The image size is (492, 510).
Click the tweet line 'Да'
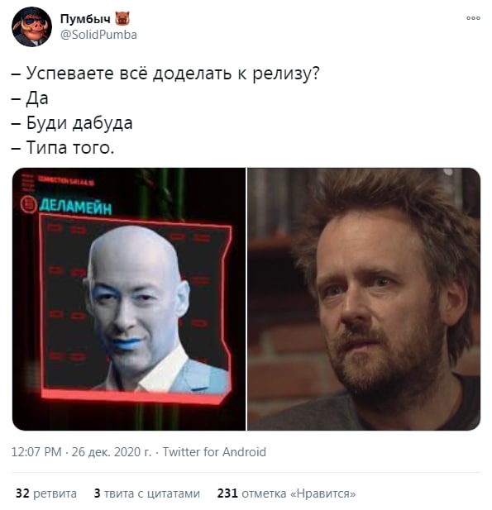pos(30,98)
